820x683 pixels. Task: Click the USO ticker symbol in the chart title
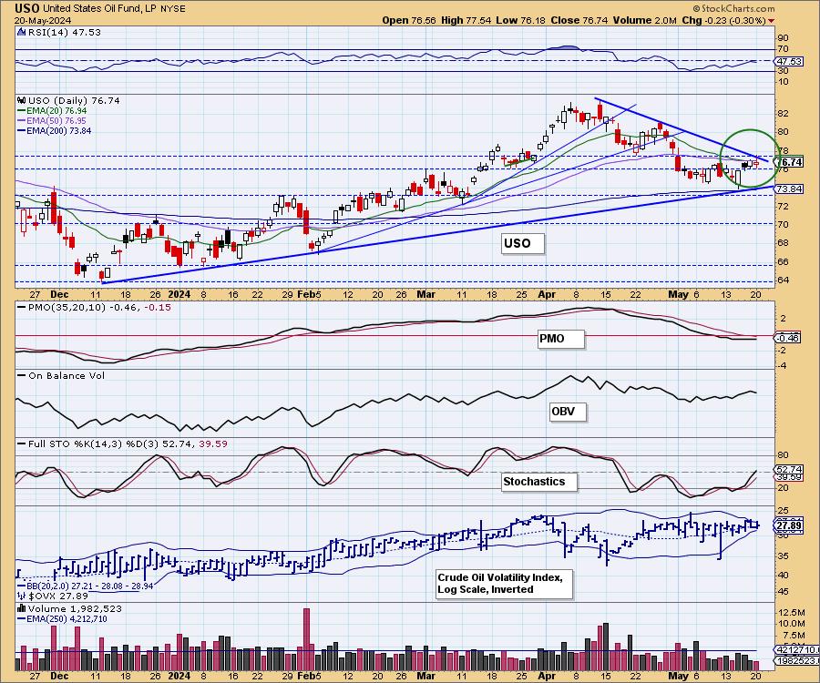click(27, 8)
